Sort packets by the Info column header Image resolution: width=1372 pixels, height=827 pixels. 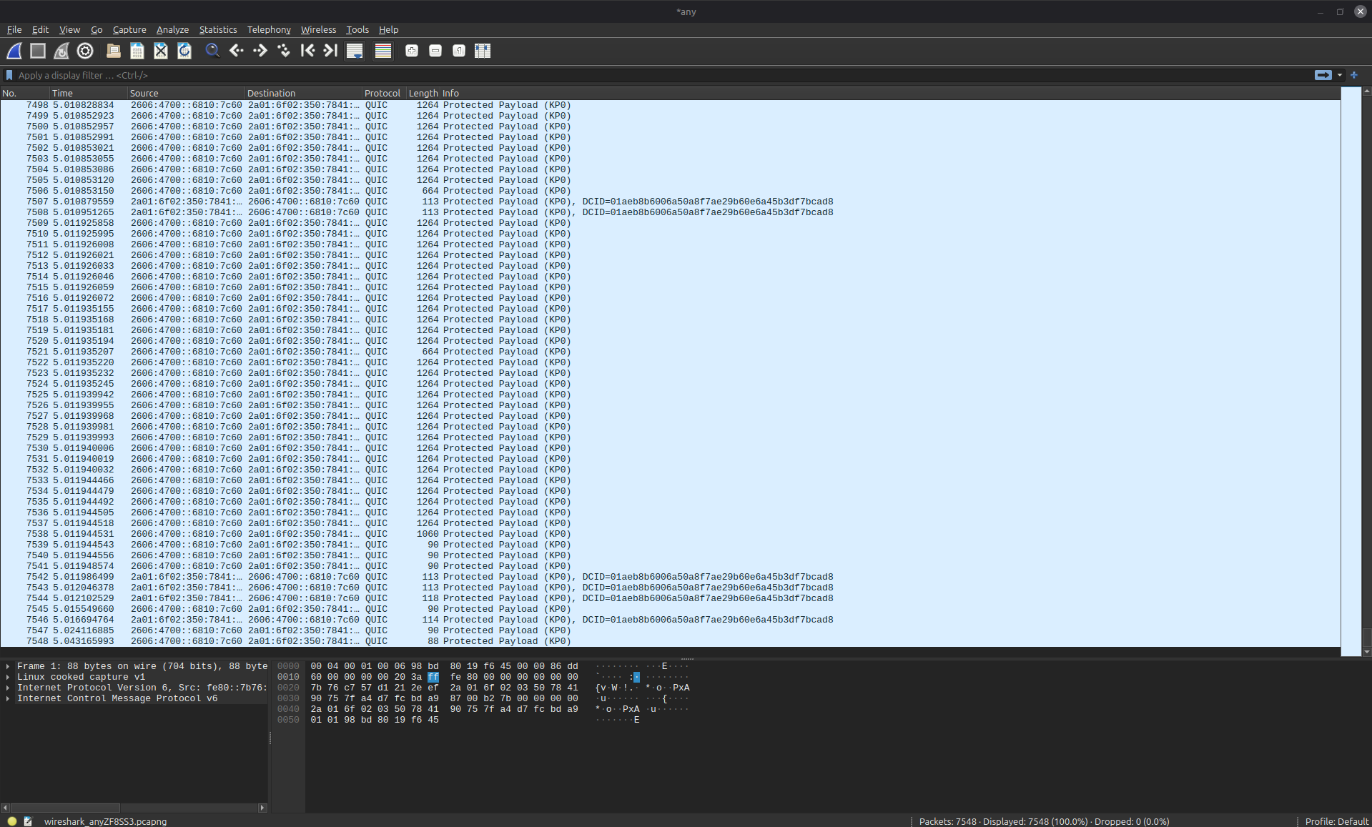click(x=890, y=93)
